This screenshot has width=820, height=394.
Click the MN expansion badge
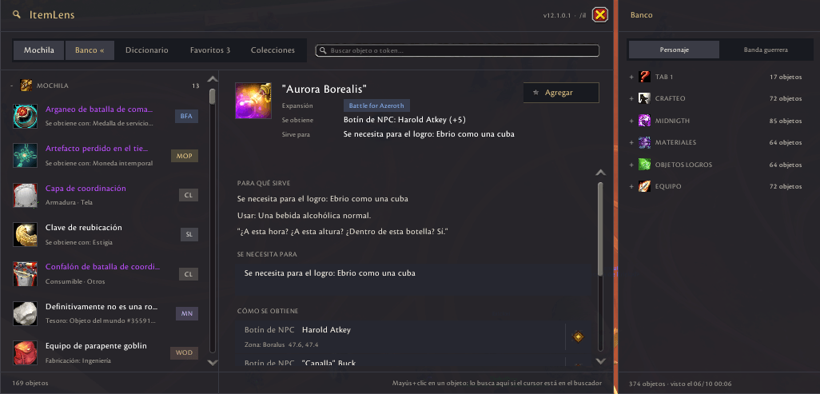(187, 313)
